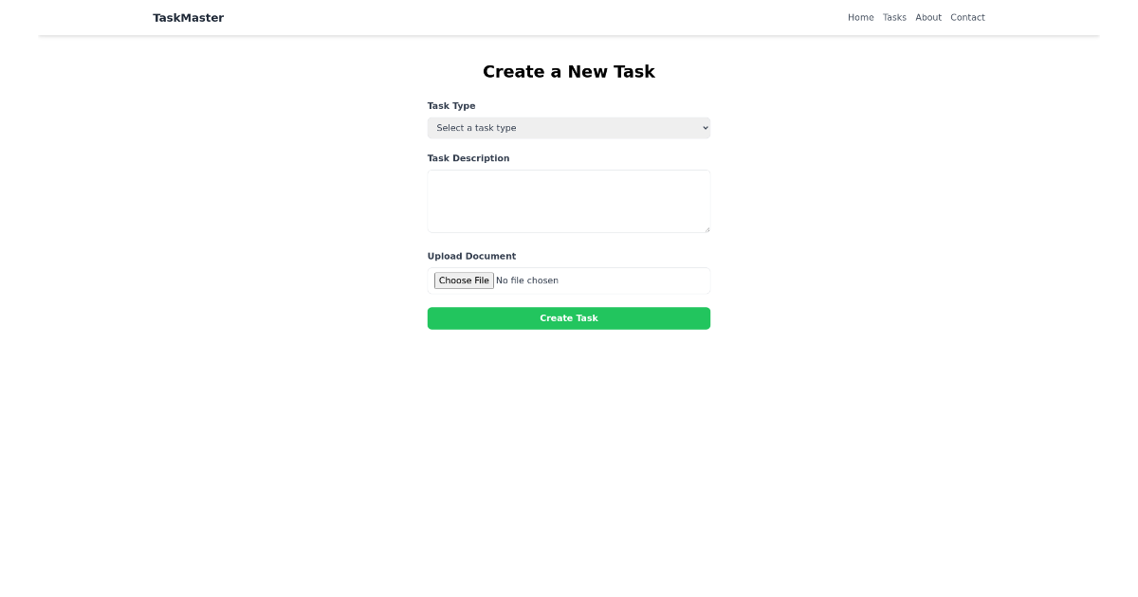Visit the Contact page
The image size is (1138, 597).
[967, 17]
